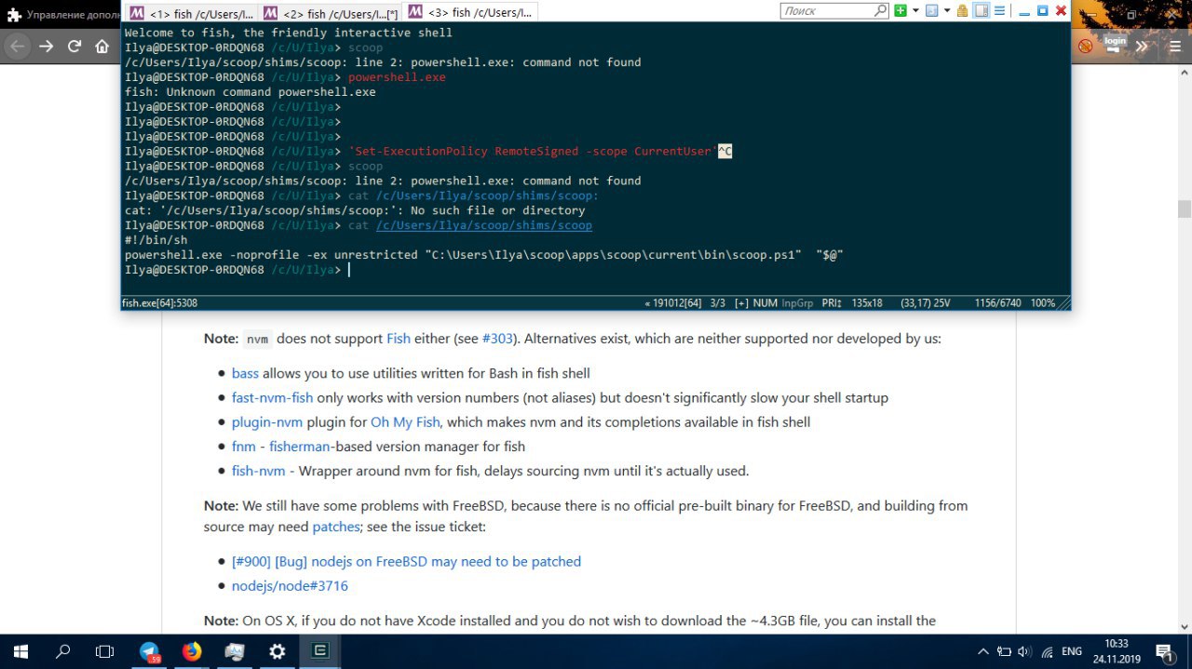Click the active console number icon
This screenshot has width=1192, height=669.
coord(931,10)
